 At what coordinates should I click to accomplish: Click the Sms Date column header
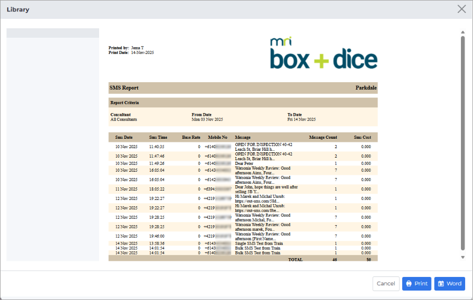(x=124, y=137)
